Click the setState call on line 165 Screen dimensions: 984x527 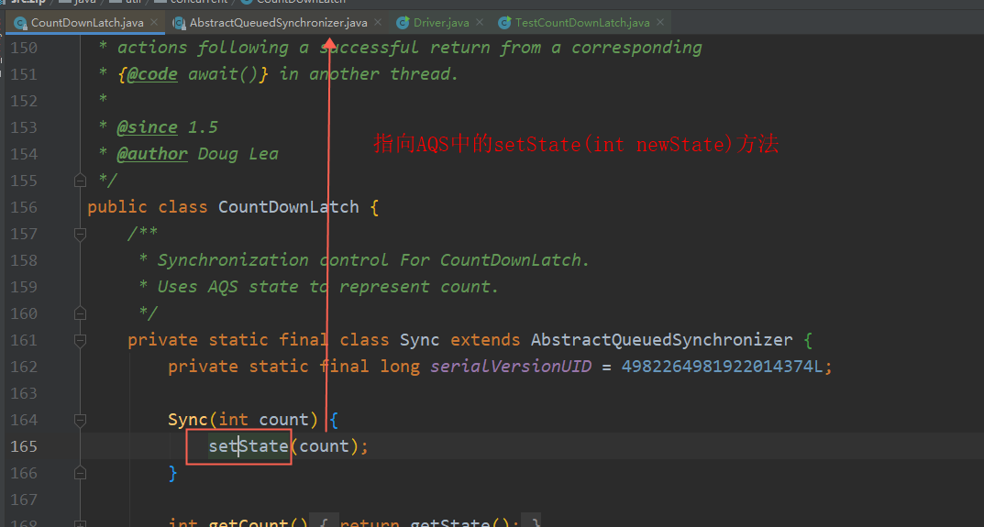pyautogui.click(x=249, y=446)
